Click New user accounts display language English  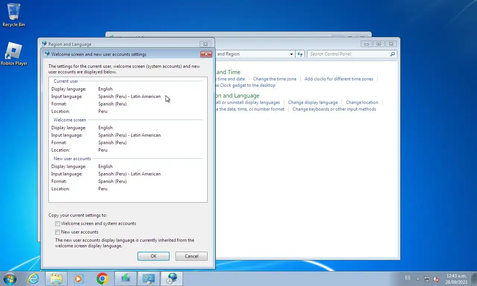coord(105,166)
